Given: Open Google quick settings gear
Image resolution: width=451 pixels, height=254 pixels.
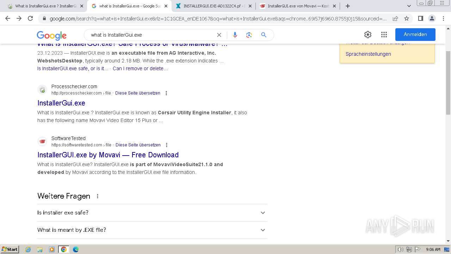Looking at the screenshot, I should tap(368, 35).
